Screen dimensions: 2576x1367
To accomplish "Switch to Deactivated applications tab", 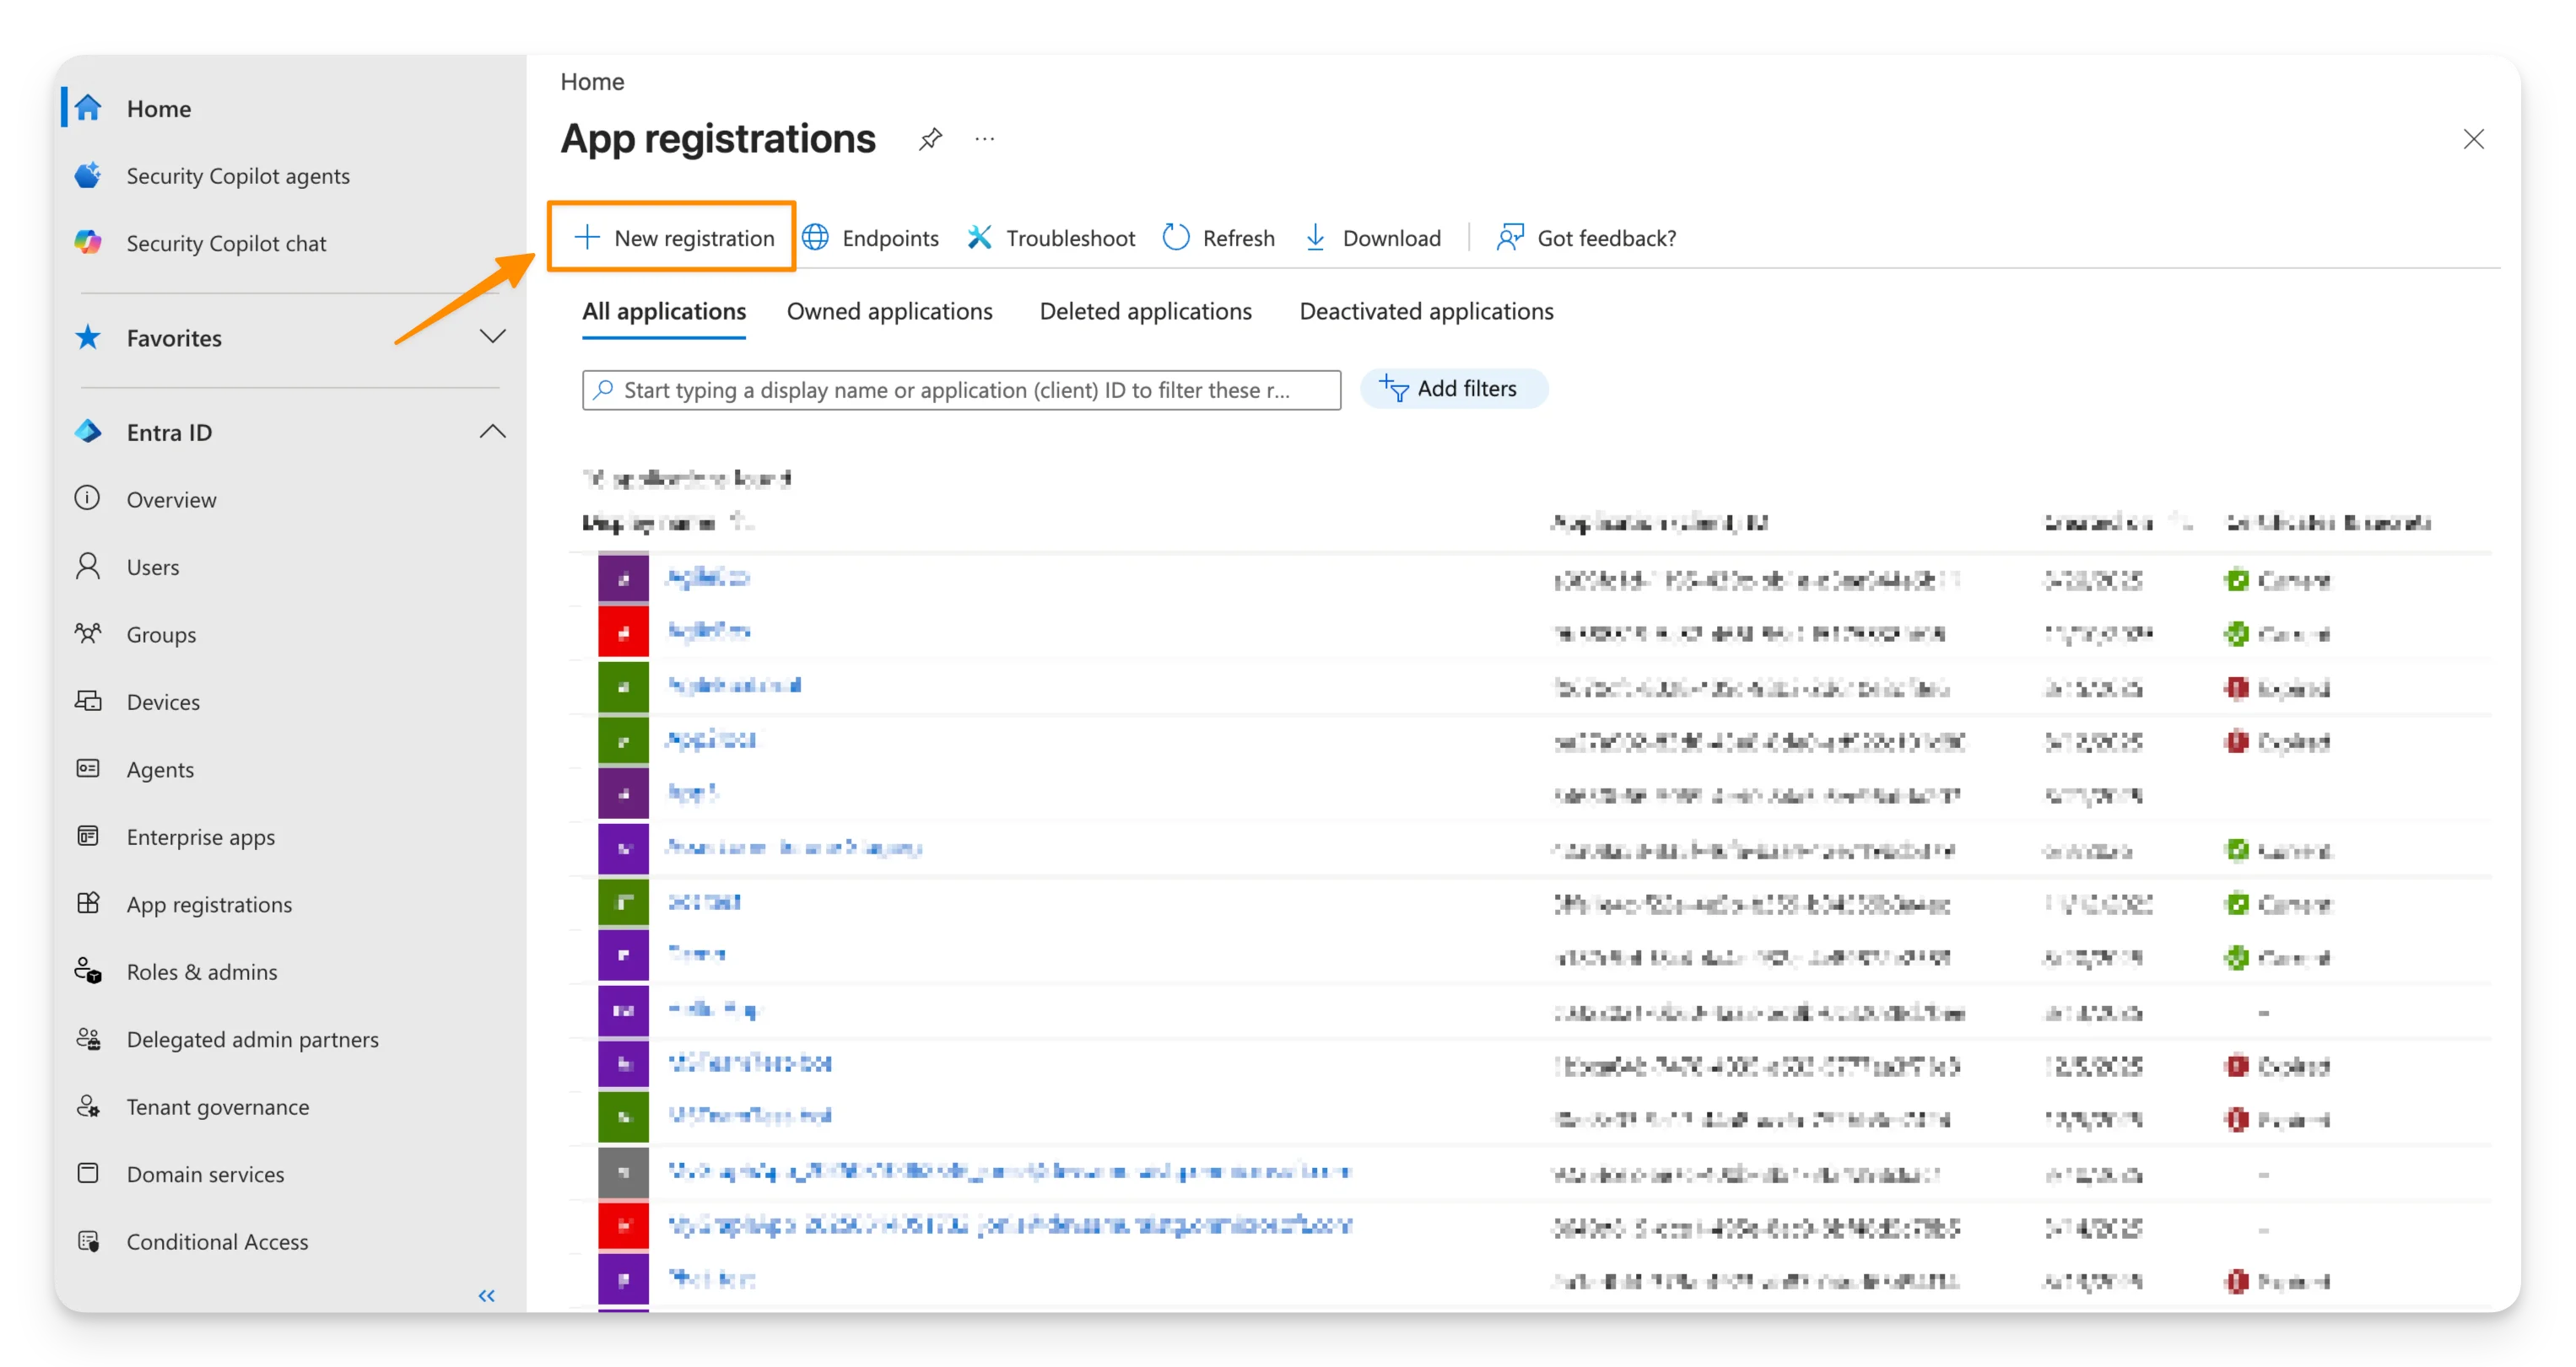I will click(1426, 312).
